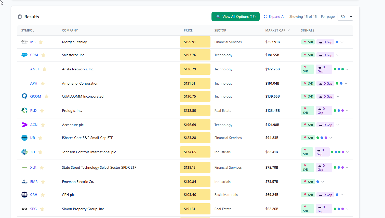Click the Simon Property Group logo icon

click(x=24, y=209)
